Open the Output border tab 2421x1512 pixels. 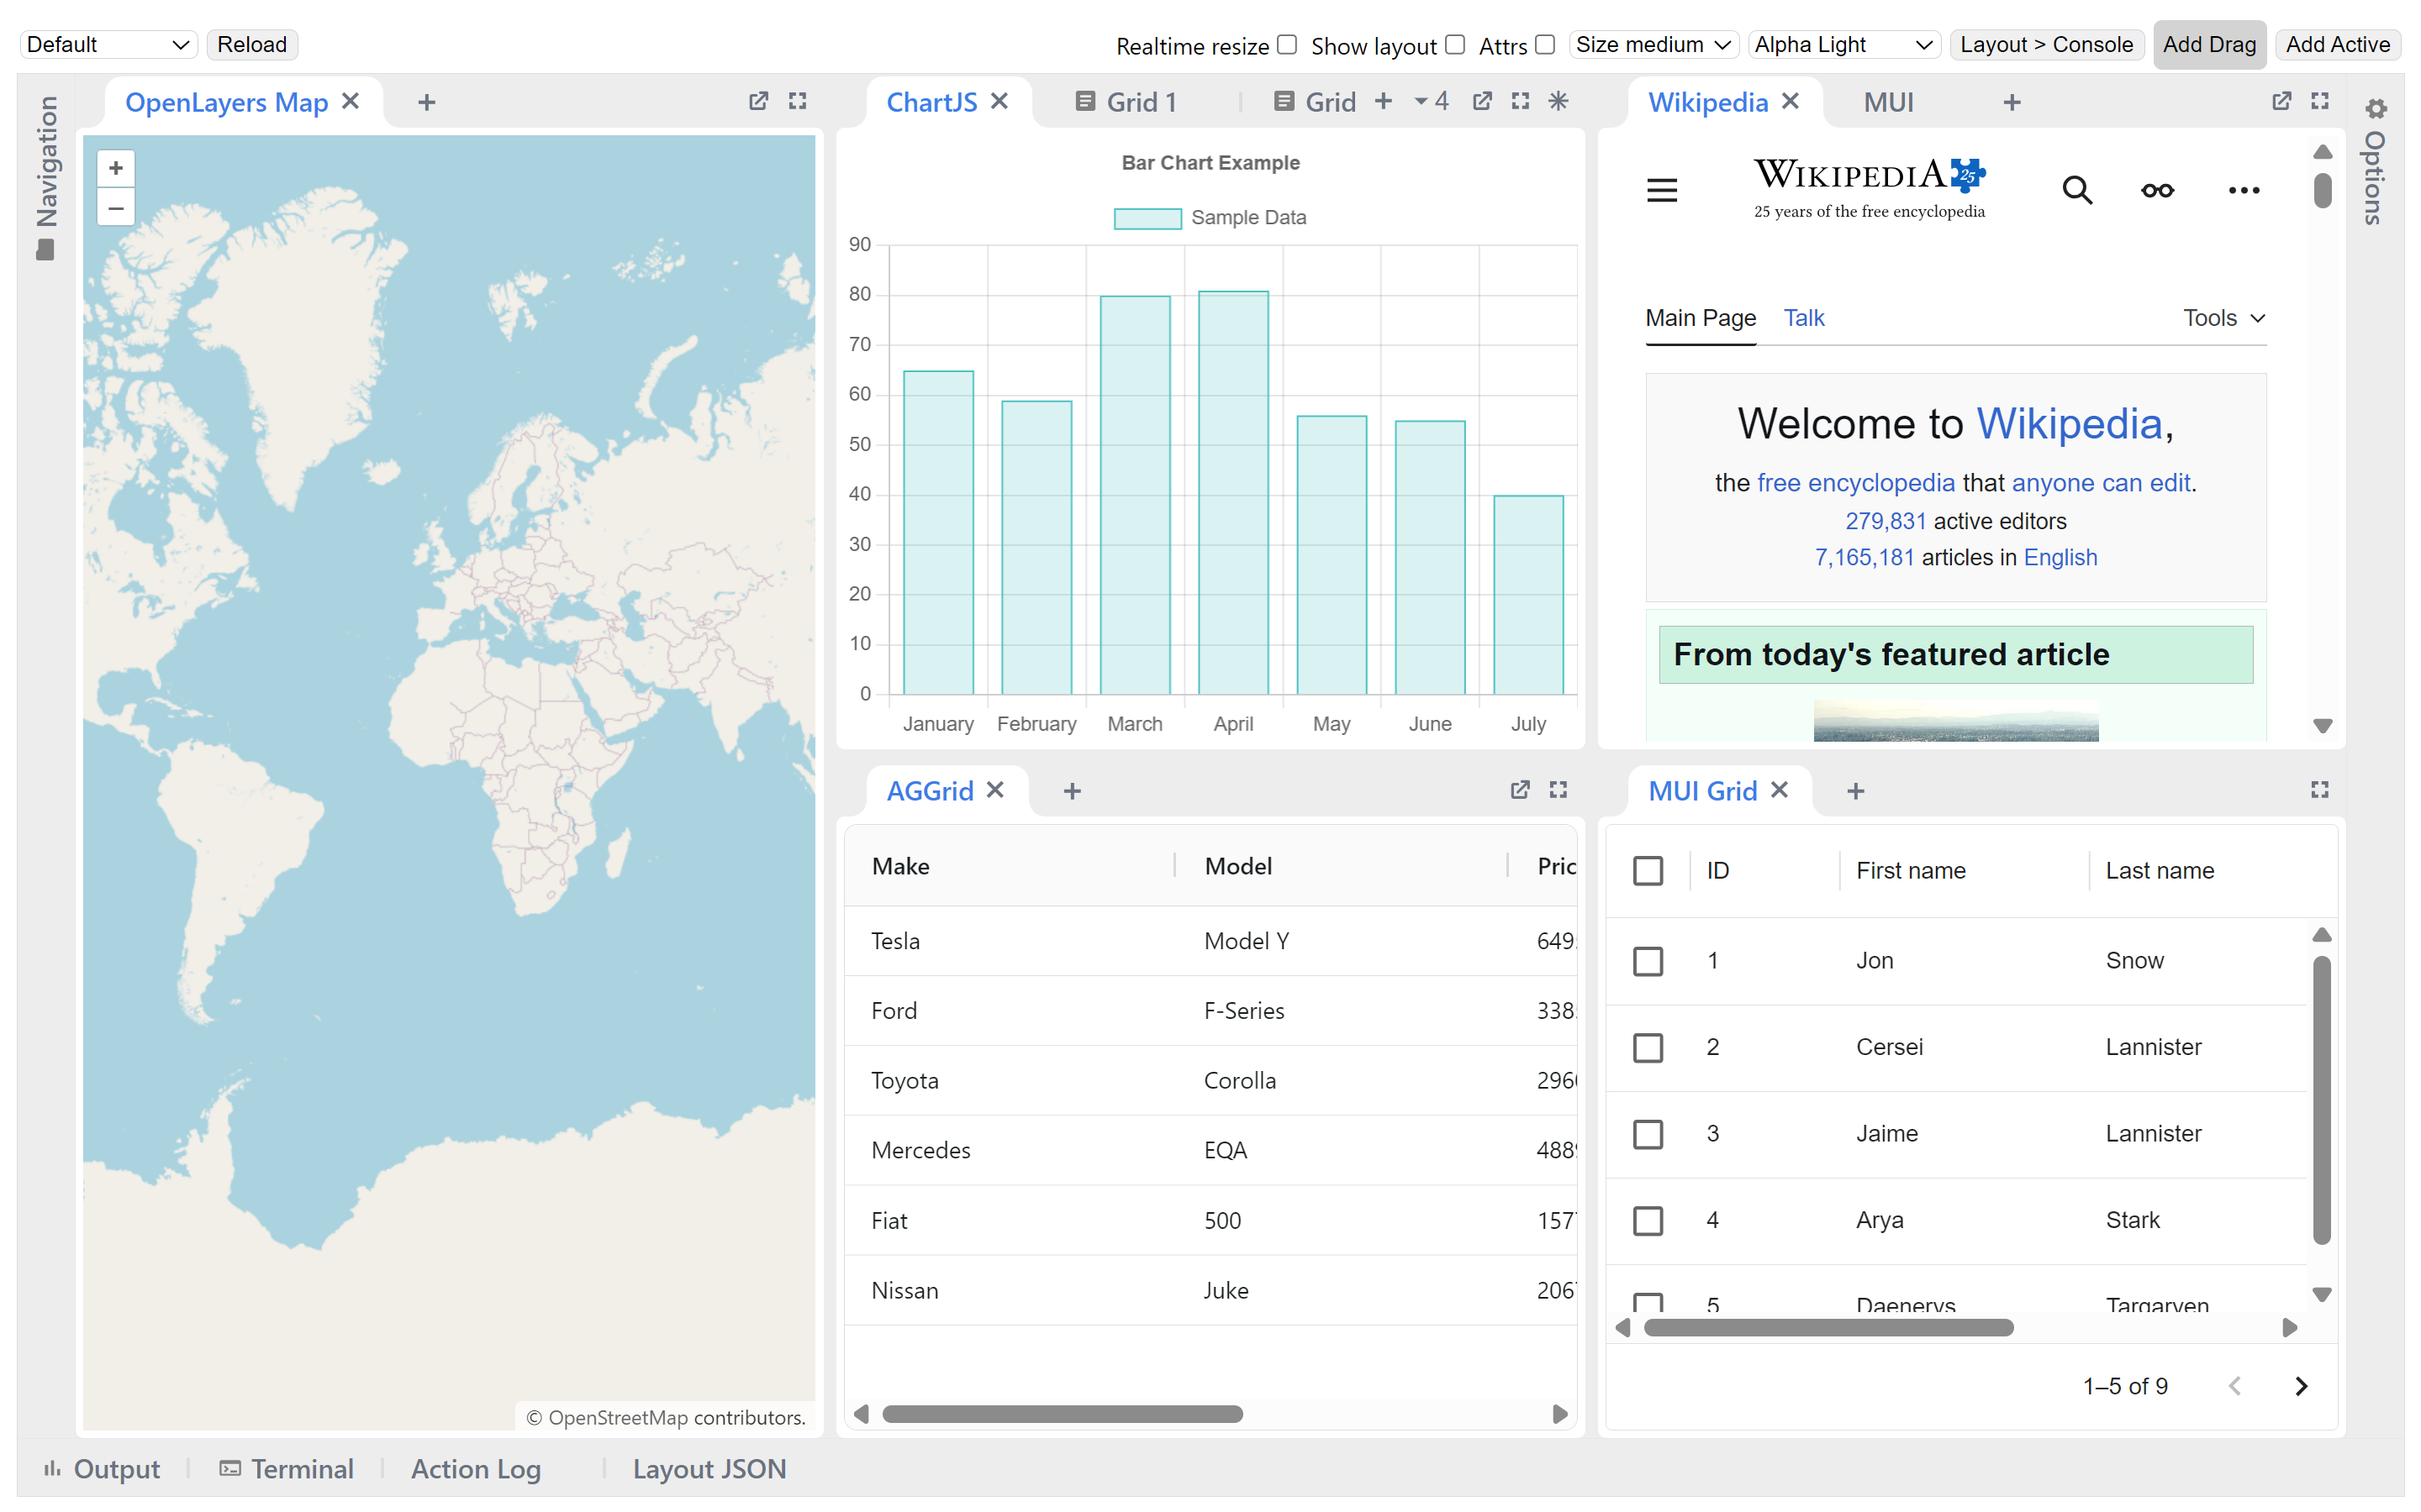click(101, 1468)
